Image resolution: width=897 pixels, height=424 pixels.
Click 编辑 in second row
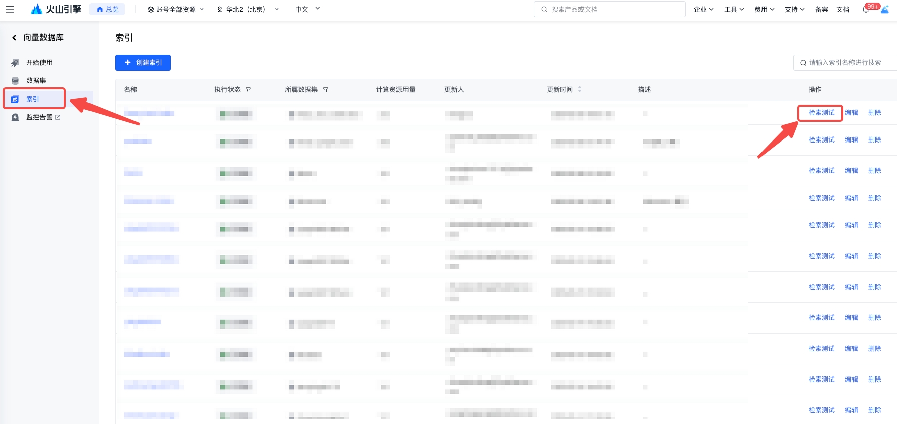851,140
